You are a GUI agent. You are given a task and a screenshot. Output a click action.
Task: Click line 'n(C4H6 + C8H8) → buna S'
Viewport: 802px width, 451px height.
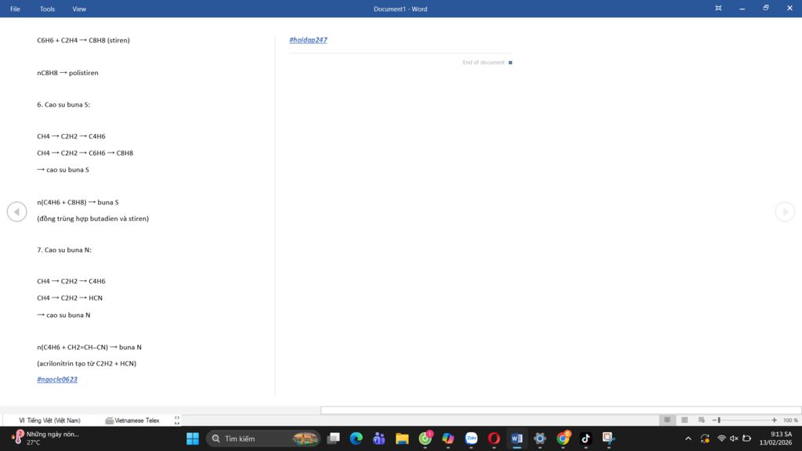pos(78,202)
